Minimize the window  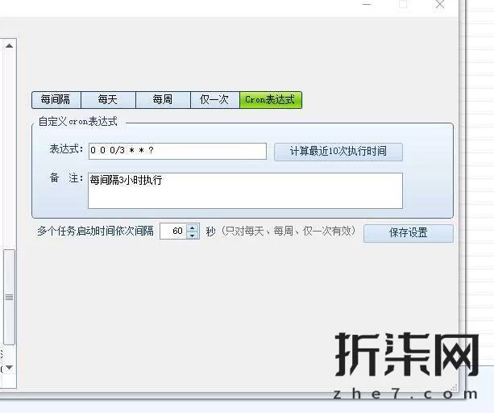(367, 4)
